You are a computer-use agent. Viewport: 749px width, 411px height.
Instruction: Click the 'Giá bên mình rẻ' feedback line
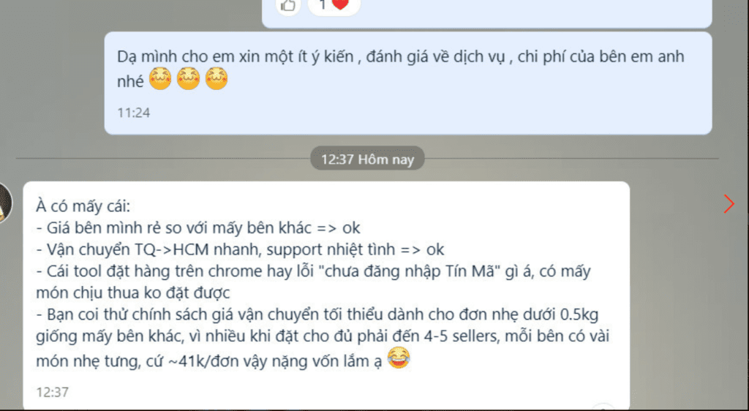click(x=198, y=227)
